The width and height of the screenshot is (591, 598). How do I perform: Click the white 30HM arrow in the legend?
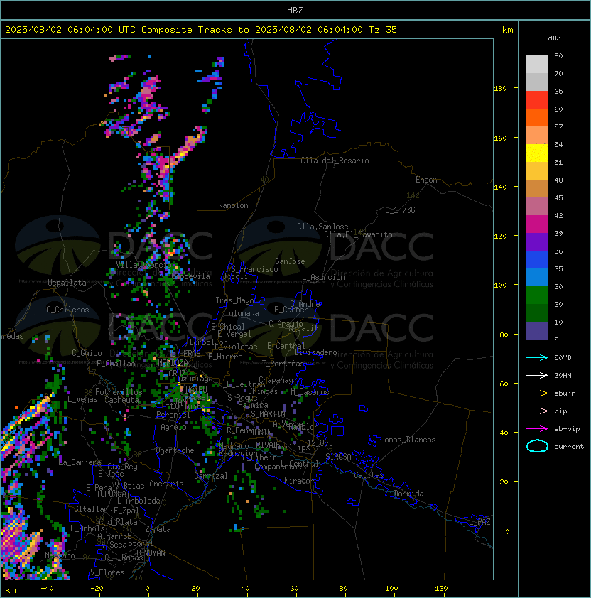point(537,375)
